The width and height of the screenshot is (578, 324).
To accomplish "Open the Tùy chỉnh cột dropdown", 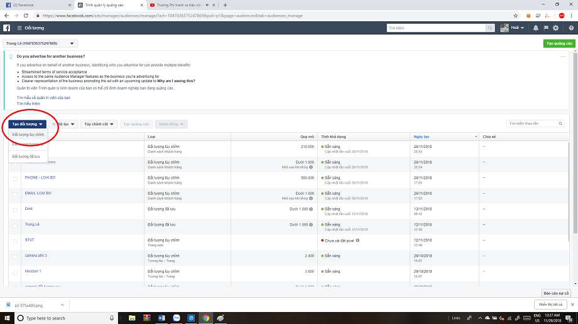I will 99,124.
